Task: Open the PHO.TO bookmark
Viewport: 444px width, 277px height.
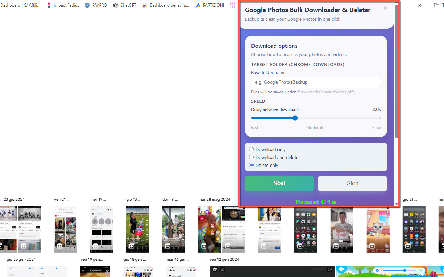Action: (x=233, y=5)
